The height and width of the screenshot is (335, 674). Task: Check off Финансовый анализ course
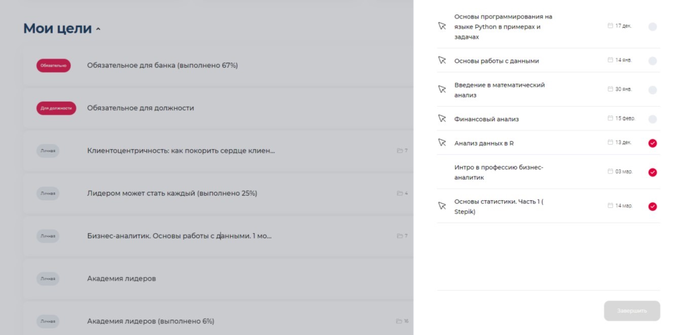coord(652,119)
